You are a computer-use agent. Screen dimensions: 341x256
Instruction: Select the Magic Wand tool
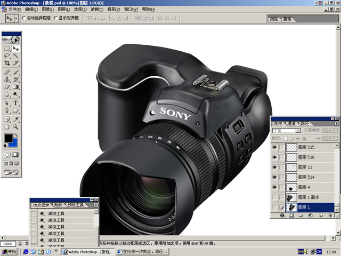pos(15,55)
